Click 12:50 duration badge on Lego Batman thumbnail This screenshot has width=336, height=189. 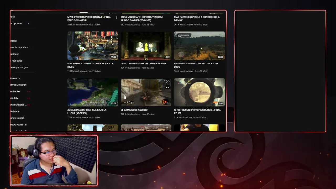[167, 57]
